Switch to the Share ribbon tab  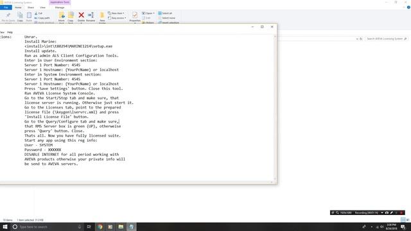coord(31,7)
